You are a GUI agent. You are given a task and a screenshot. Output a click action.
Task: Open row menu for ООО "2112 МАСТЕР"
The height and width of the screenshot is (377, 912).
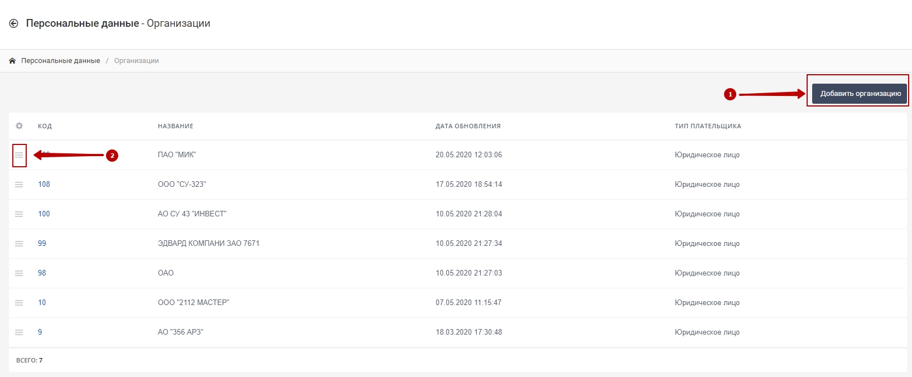pyautogui.click(x=19, y=303)
